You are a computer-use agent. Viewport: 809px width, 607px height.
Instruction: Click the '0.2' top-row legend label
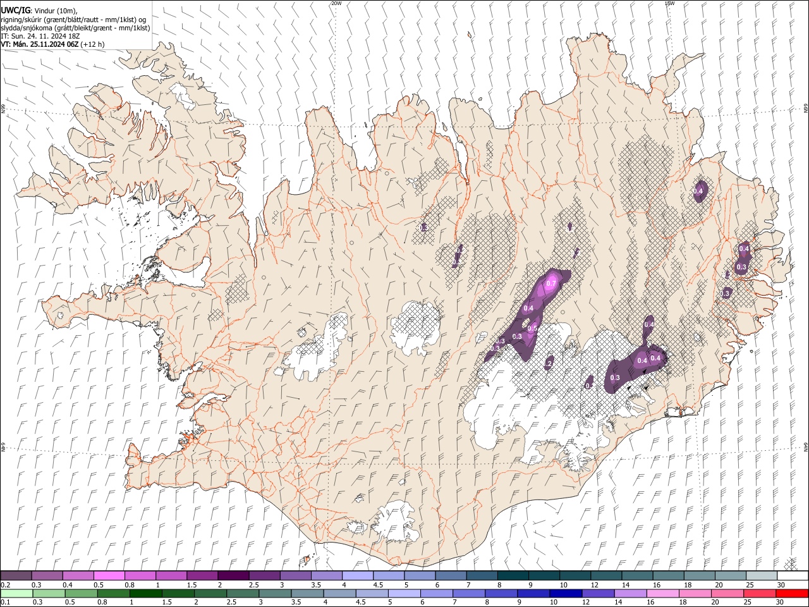[x=5, y=585]
